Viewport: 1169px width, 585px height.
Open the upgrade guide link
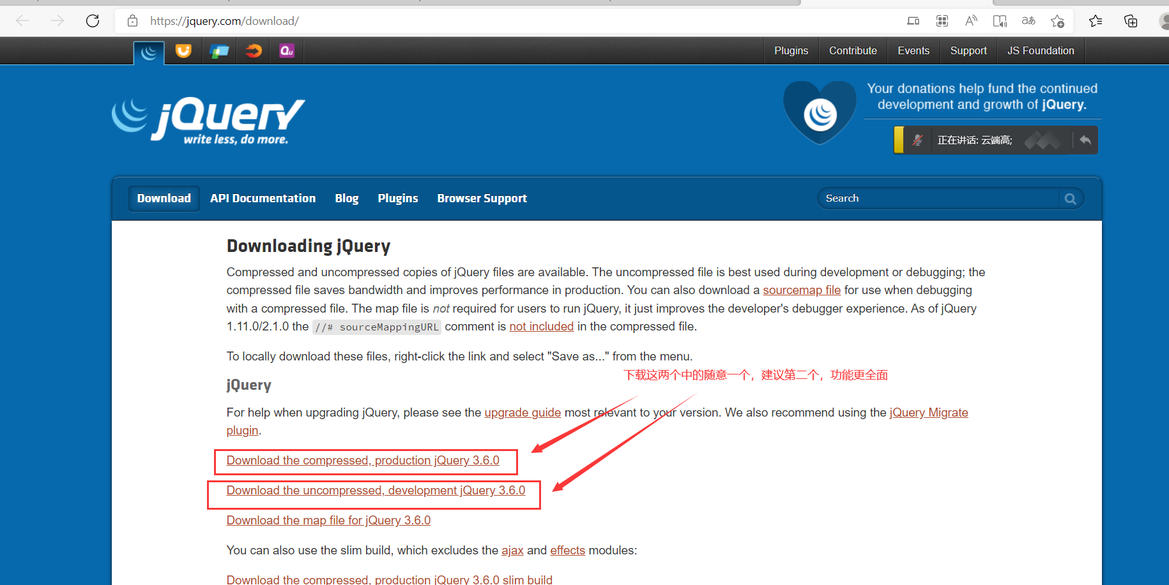click(523, 413)
